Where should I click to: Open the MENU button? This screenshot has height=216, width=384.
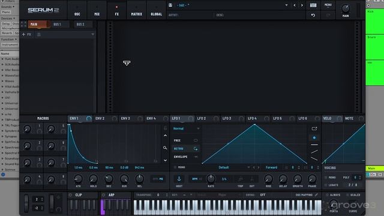click(x=328, y=5)
